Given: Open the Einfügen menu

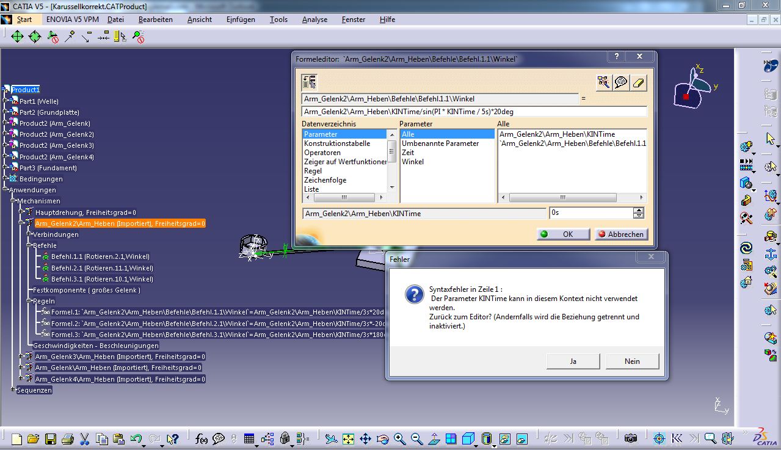Looking at the screenshot, I should (x=241, y=20).
